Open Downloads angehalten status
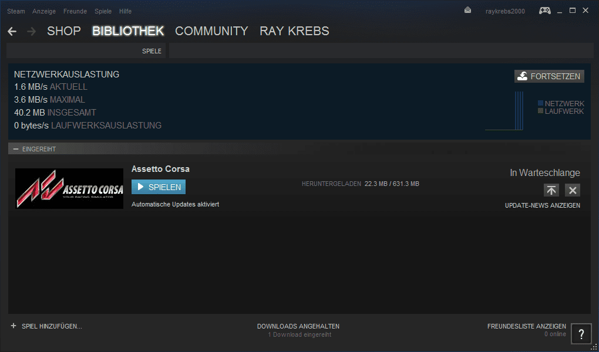 (x=298, y=326)
